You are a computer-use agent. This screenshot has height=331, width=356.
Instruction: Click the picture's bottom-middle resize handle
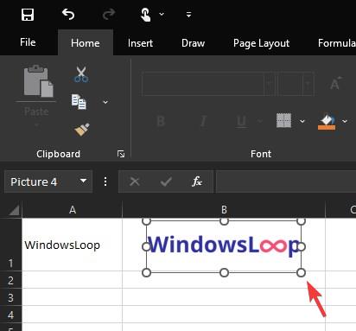(224, 272)
